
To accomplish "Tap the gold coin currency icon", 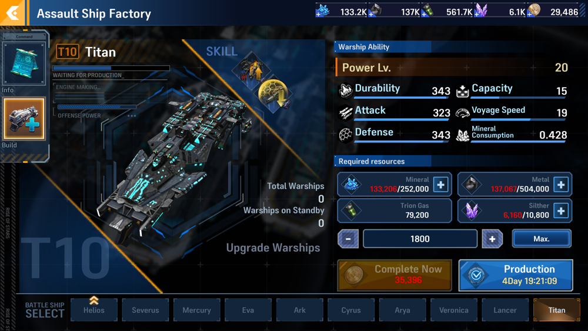I will click(534, 11).
